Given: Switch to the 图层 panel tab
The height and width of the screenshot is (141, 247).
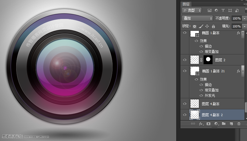Looking at the screenshot, I should click(186, 4).
